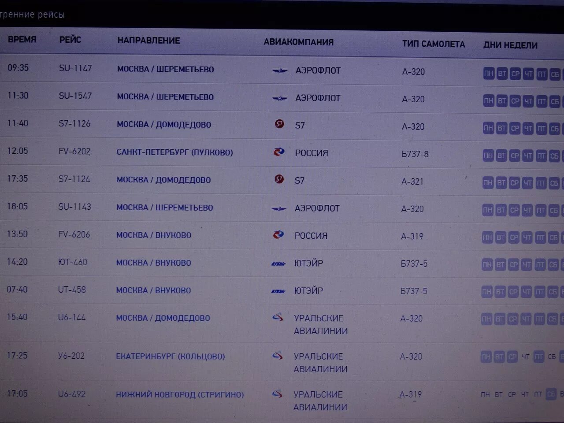Open Москва / Внуково link for FV-6206
Image resolution: width=564 pixels, height=423 pixels.
[154, 235]
